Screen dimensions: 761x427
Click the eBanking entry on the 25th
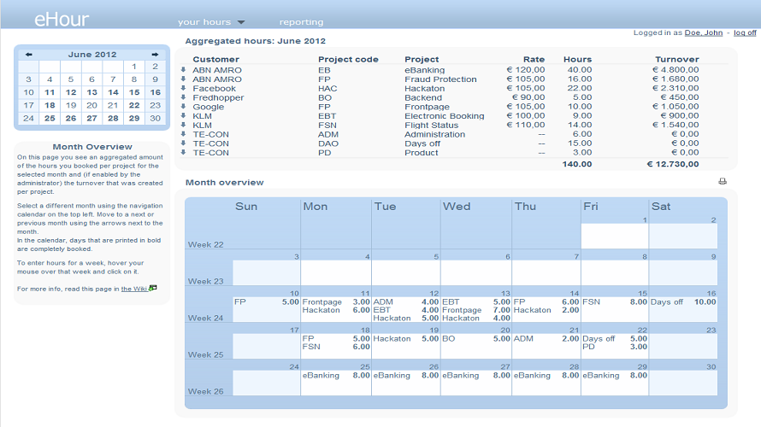tap(336, 376)
